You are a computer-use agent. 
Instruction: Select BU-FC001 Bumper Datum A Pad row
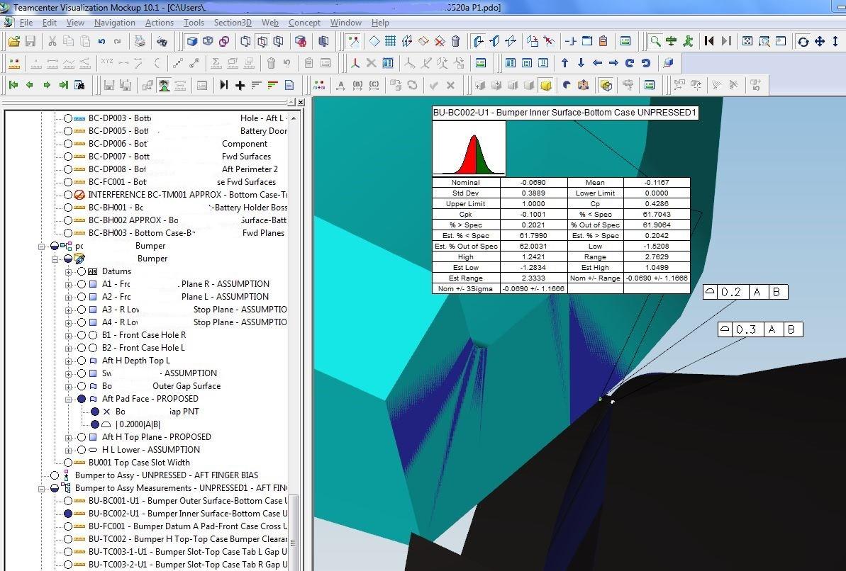[188, 526]
